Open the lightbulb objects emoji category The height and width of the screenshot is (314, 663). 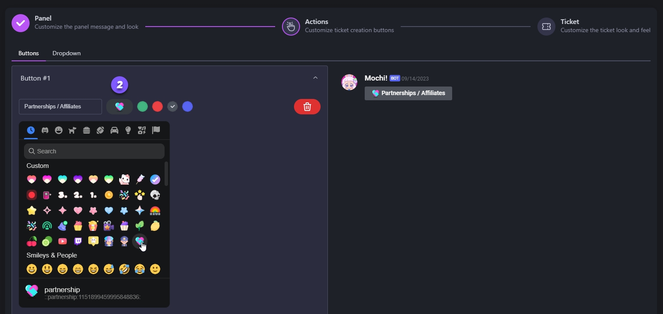(128, 130)
